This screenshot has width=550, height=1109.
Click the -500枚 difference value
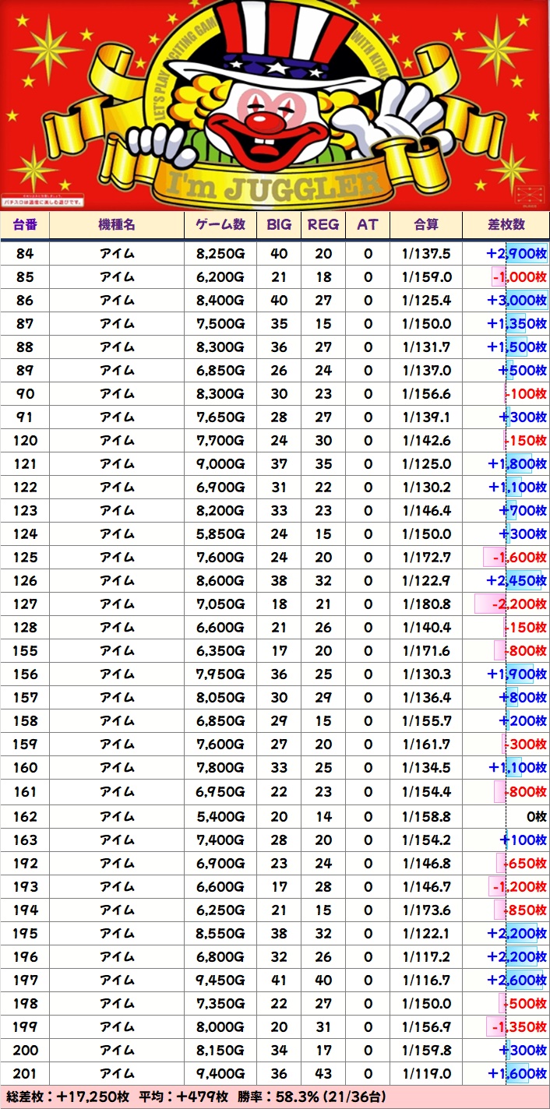pyautogui.click(x=525, y=1004)
